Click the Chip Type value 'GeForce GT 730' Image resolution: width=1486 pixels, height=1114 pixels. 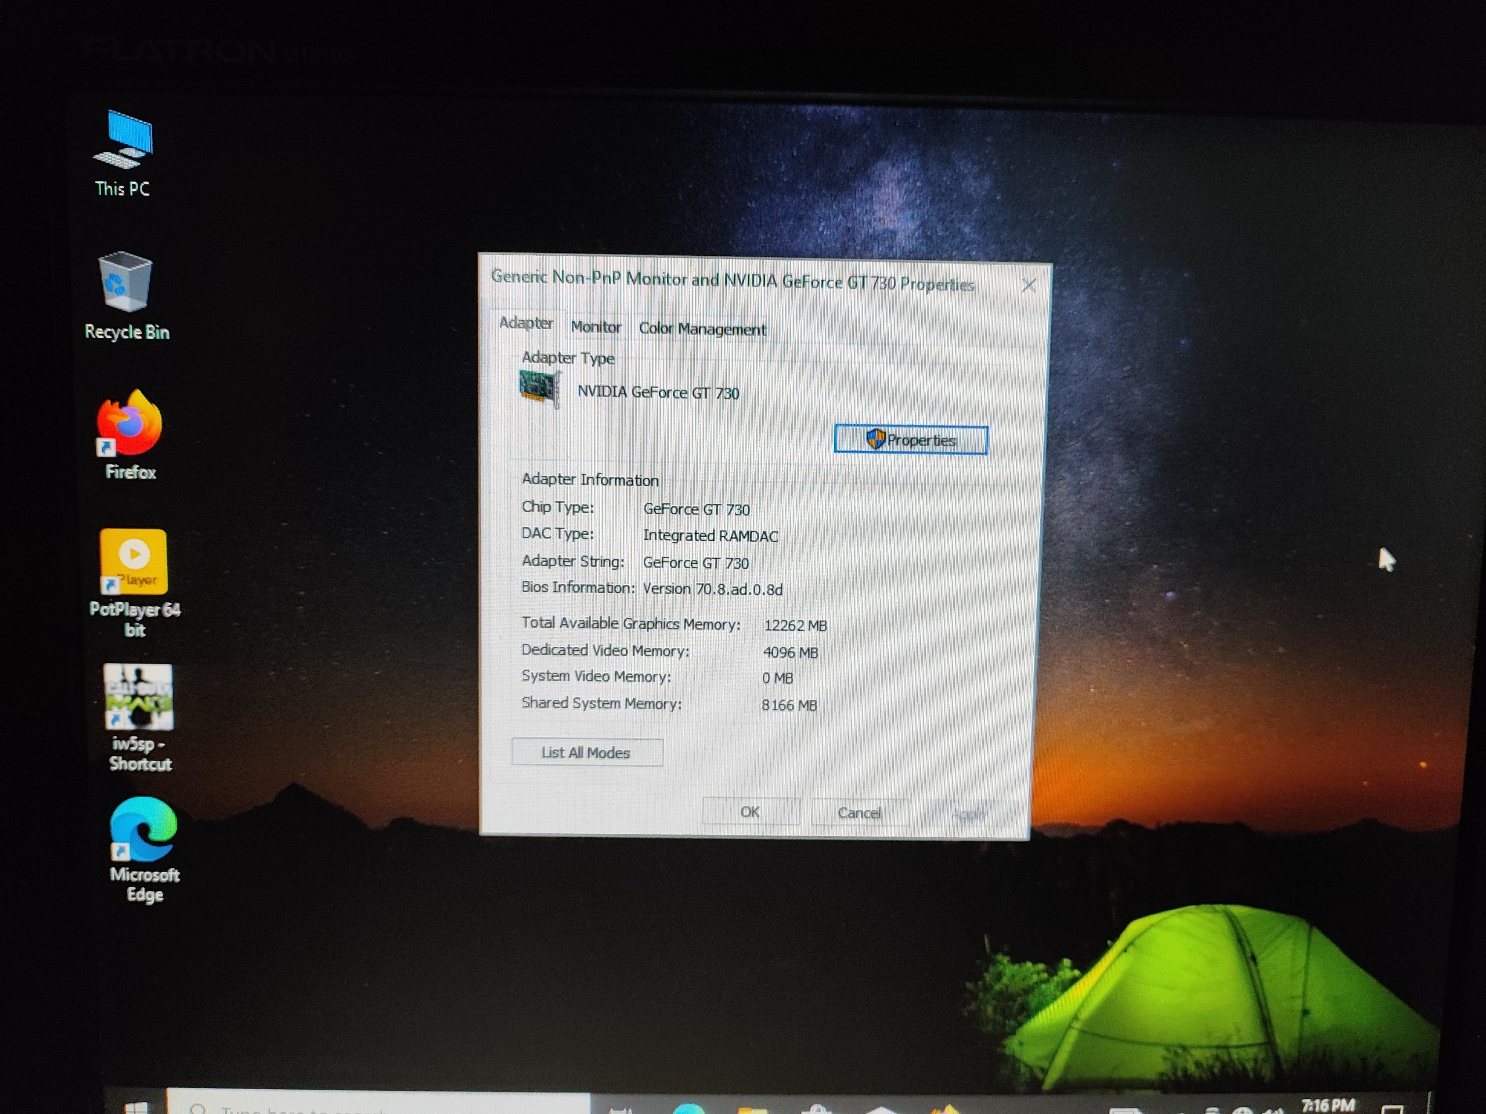697,509
